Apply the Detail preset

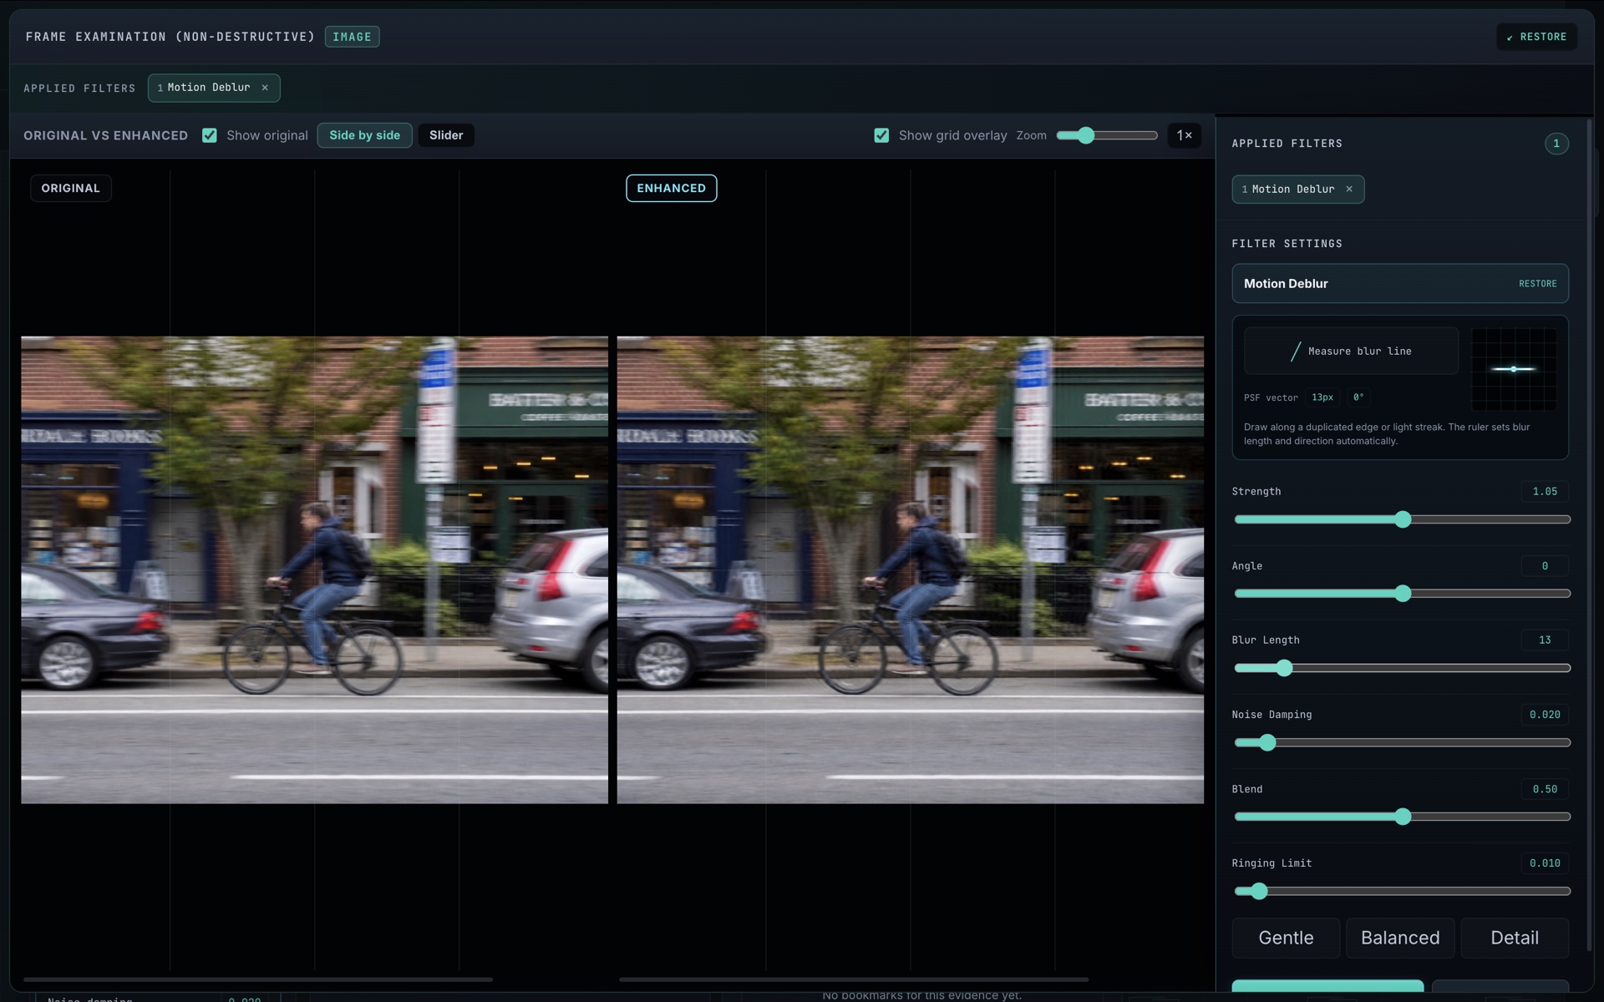pos(1515,938)
